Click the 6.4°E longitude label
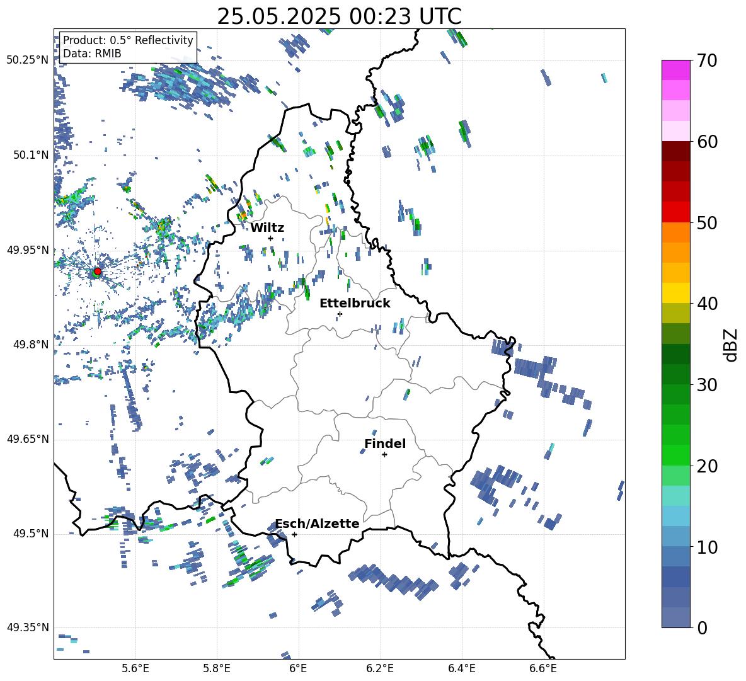Viewport: 746px width, 681px height. 462,668
